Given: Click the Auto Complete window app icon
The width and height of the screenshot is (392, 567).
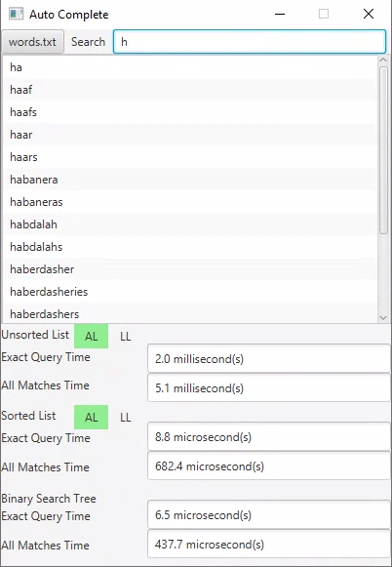Looking at the screenshot, I should click(x=16, y=14).
